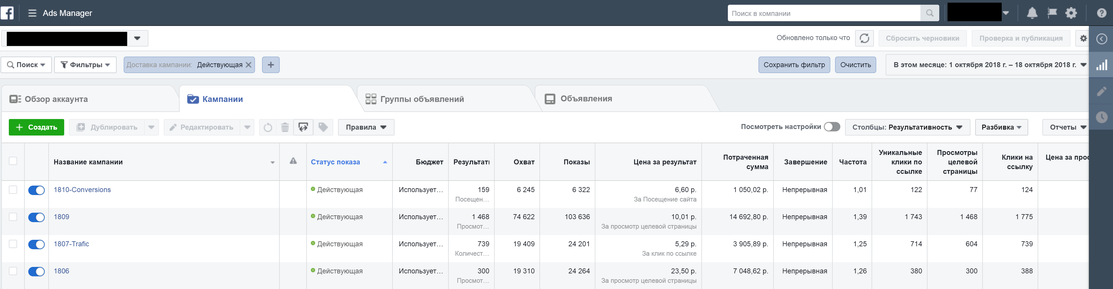Open the Поиск dropdown
Screen dimensions: 1113x289
(x=26, y=65)
